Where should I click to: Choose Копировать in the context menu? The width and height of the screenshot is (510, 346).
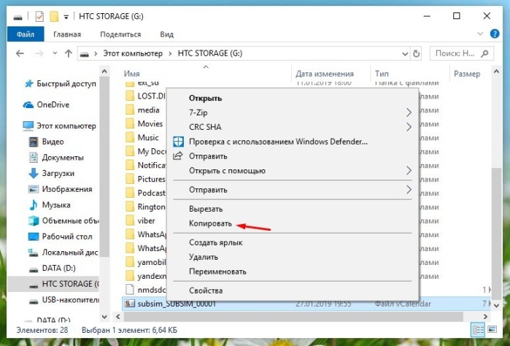click(210, 223)
